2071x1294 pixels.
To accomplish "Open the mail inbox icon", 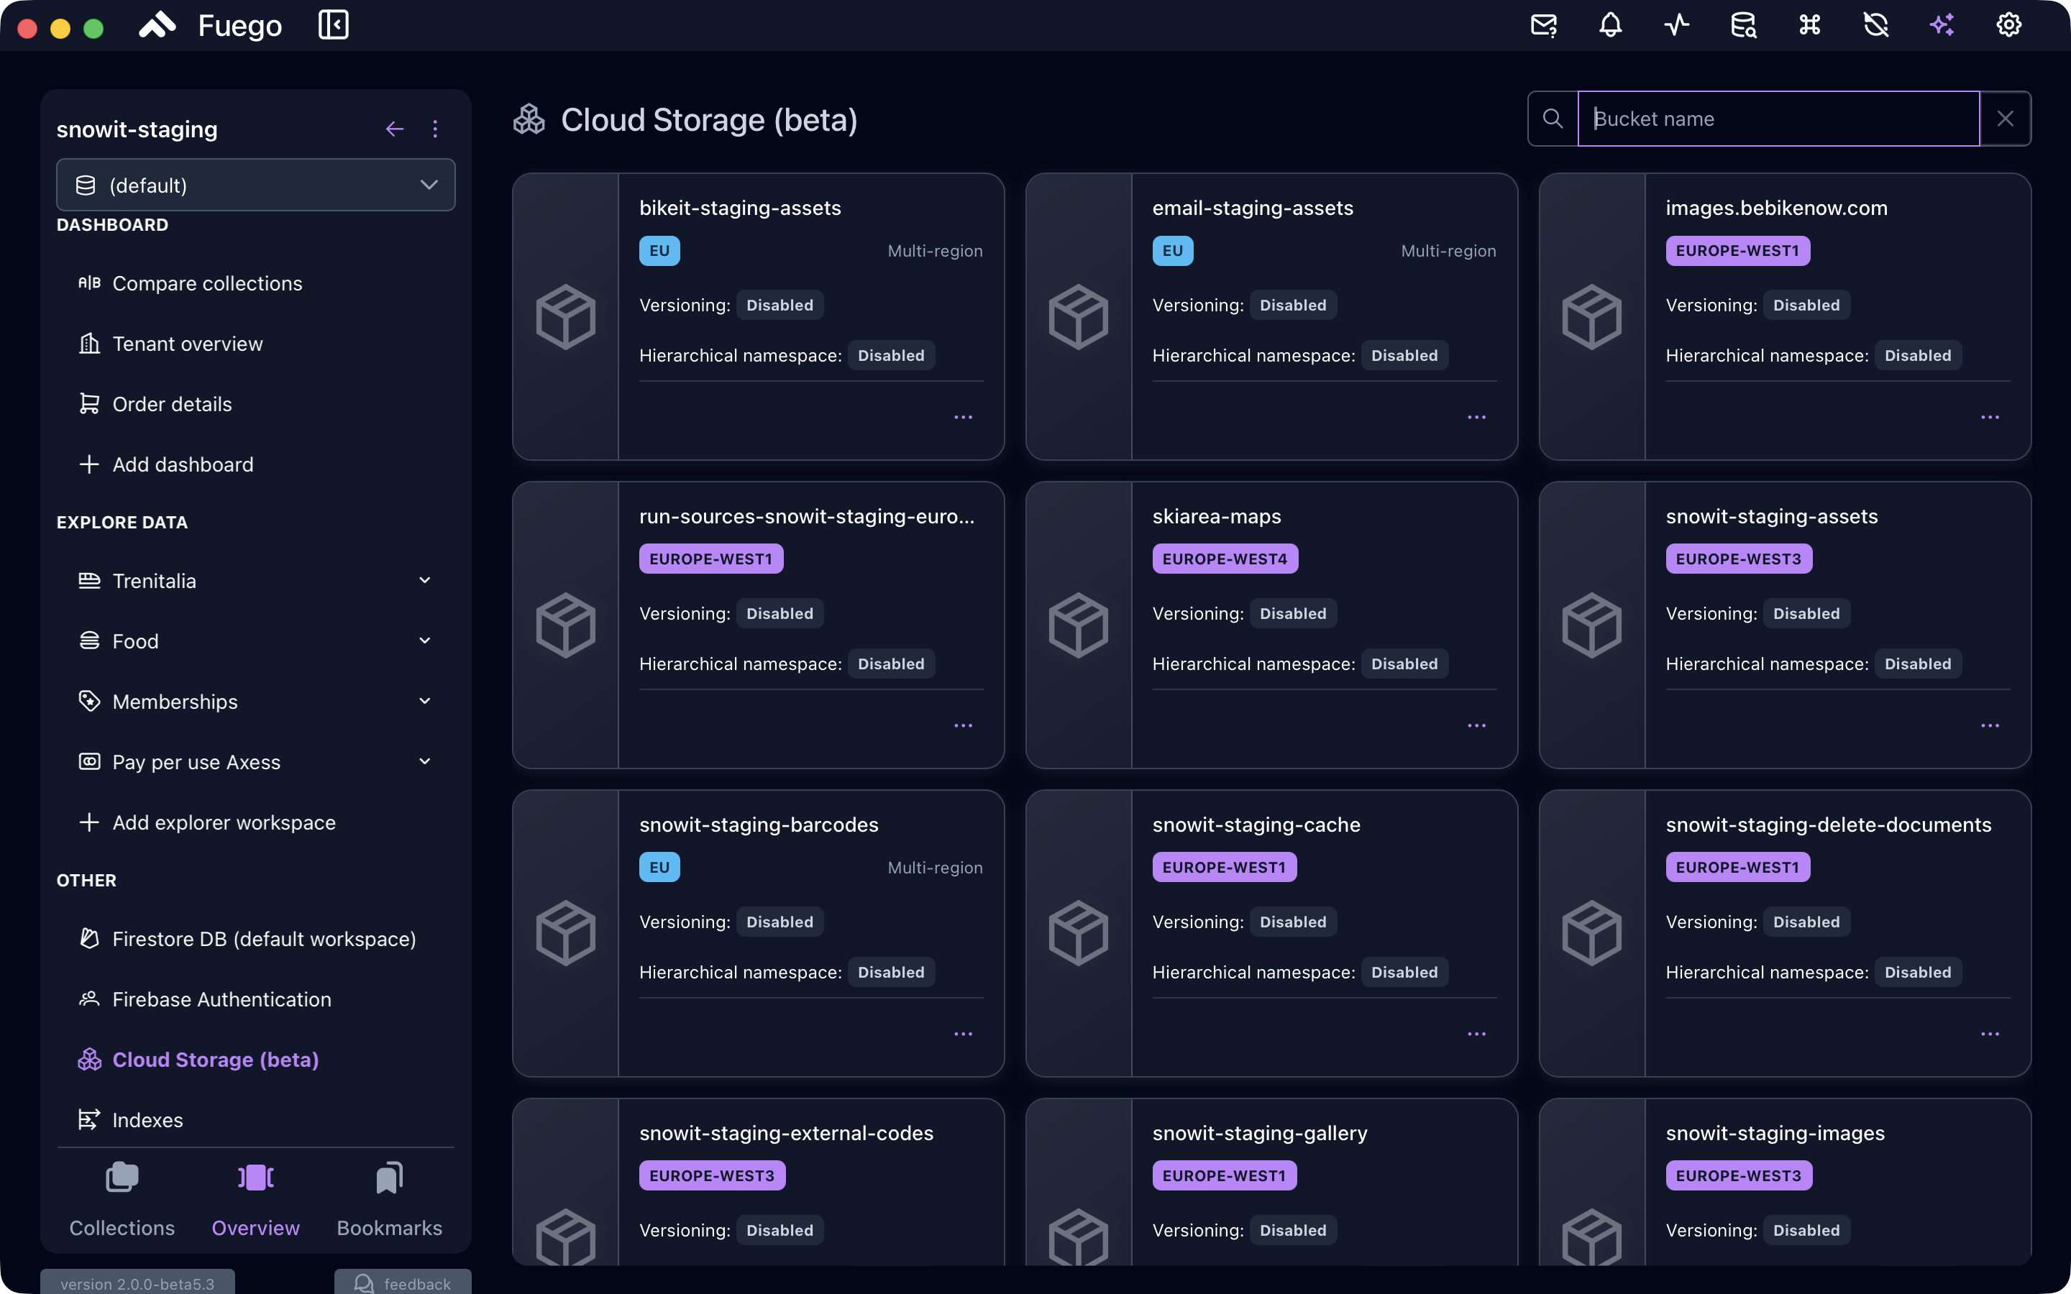I will point(1544,25).
